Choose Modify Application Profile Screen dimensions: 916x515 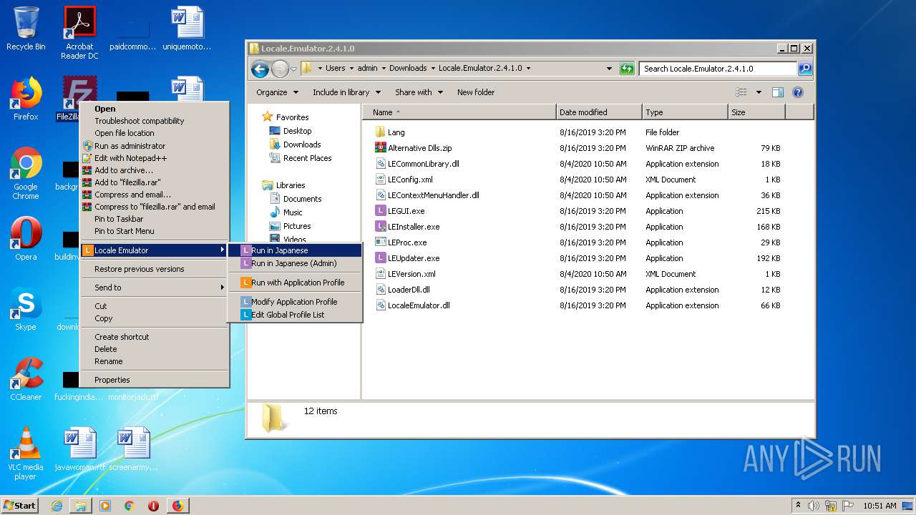(x=295, y=302)
